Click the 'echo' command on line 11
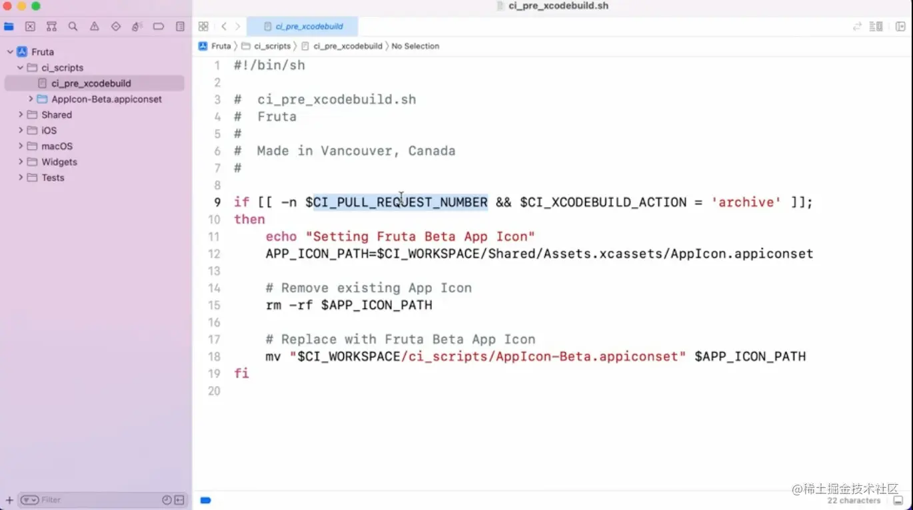Image resolution: width=913 pixels, height=510 pixels. click(281, 236)
